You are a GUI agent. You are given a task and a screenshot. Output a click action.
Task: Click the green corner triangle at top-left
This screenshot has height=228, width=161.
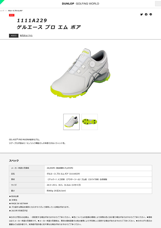tap(1, 1)
